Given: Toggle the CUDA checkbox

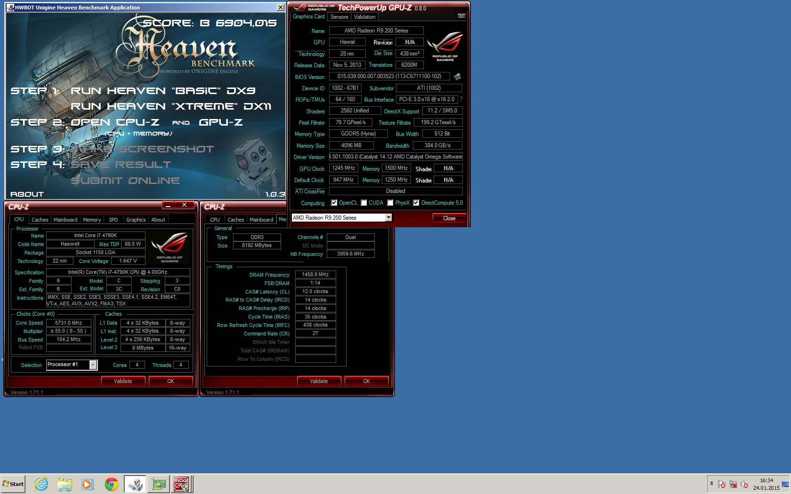Looking at the screenshot, I should pyautogui.click(x=364, y=203).
